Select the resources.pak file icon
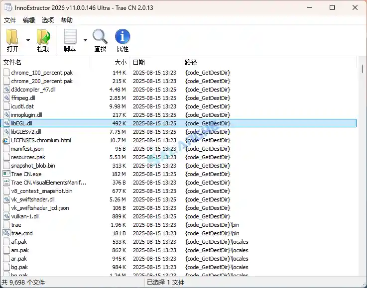This screenshot has height=288, width=367. coord(7,157)
